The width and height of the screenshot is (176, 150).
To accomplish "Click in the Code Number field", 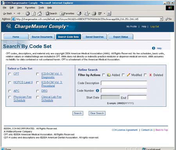I will point(124,90).
